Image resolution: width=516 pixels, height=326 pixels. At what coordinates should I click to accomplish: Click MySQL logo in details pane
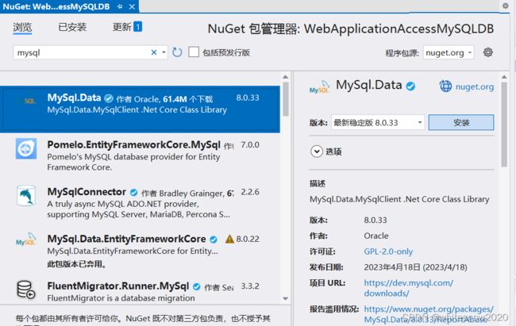point(319,86)
